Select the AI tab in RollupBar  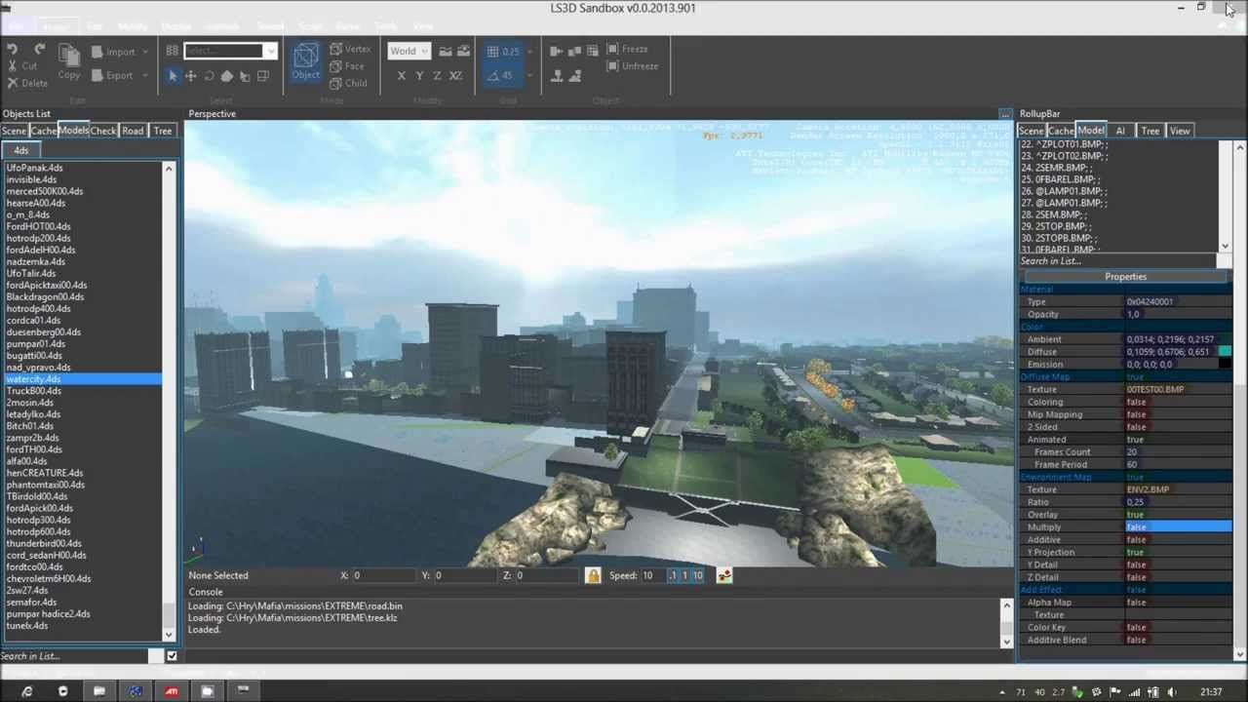point(1119,131)
